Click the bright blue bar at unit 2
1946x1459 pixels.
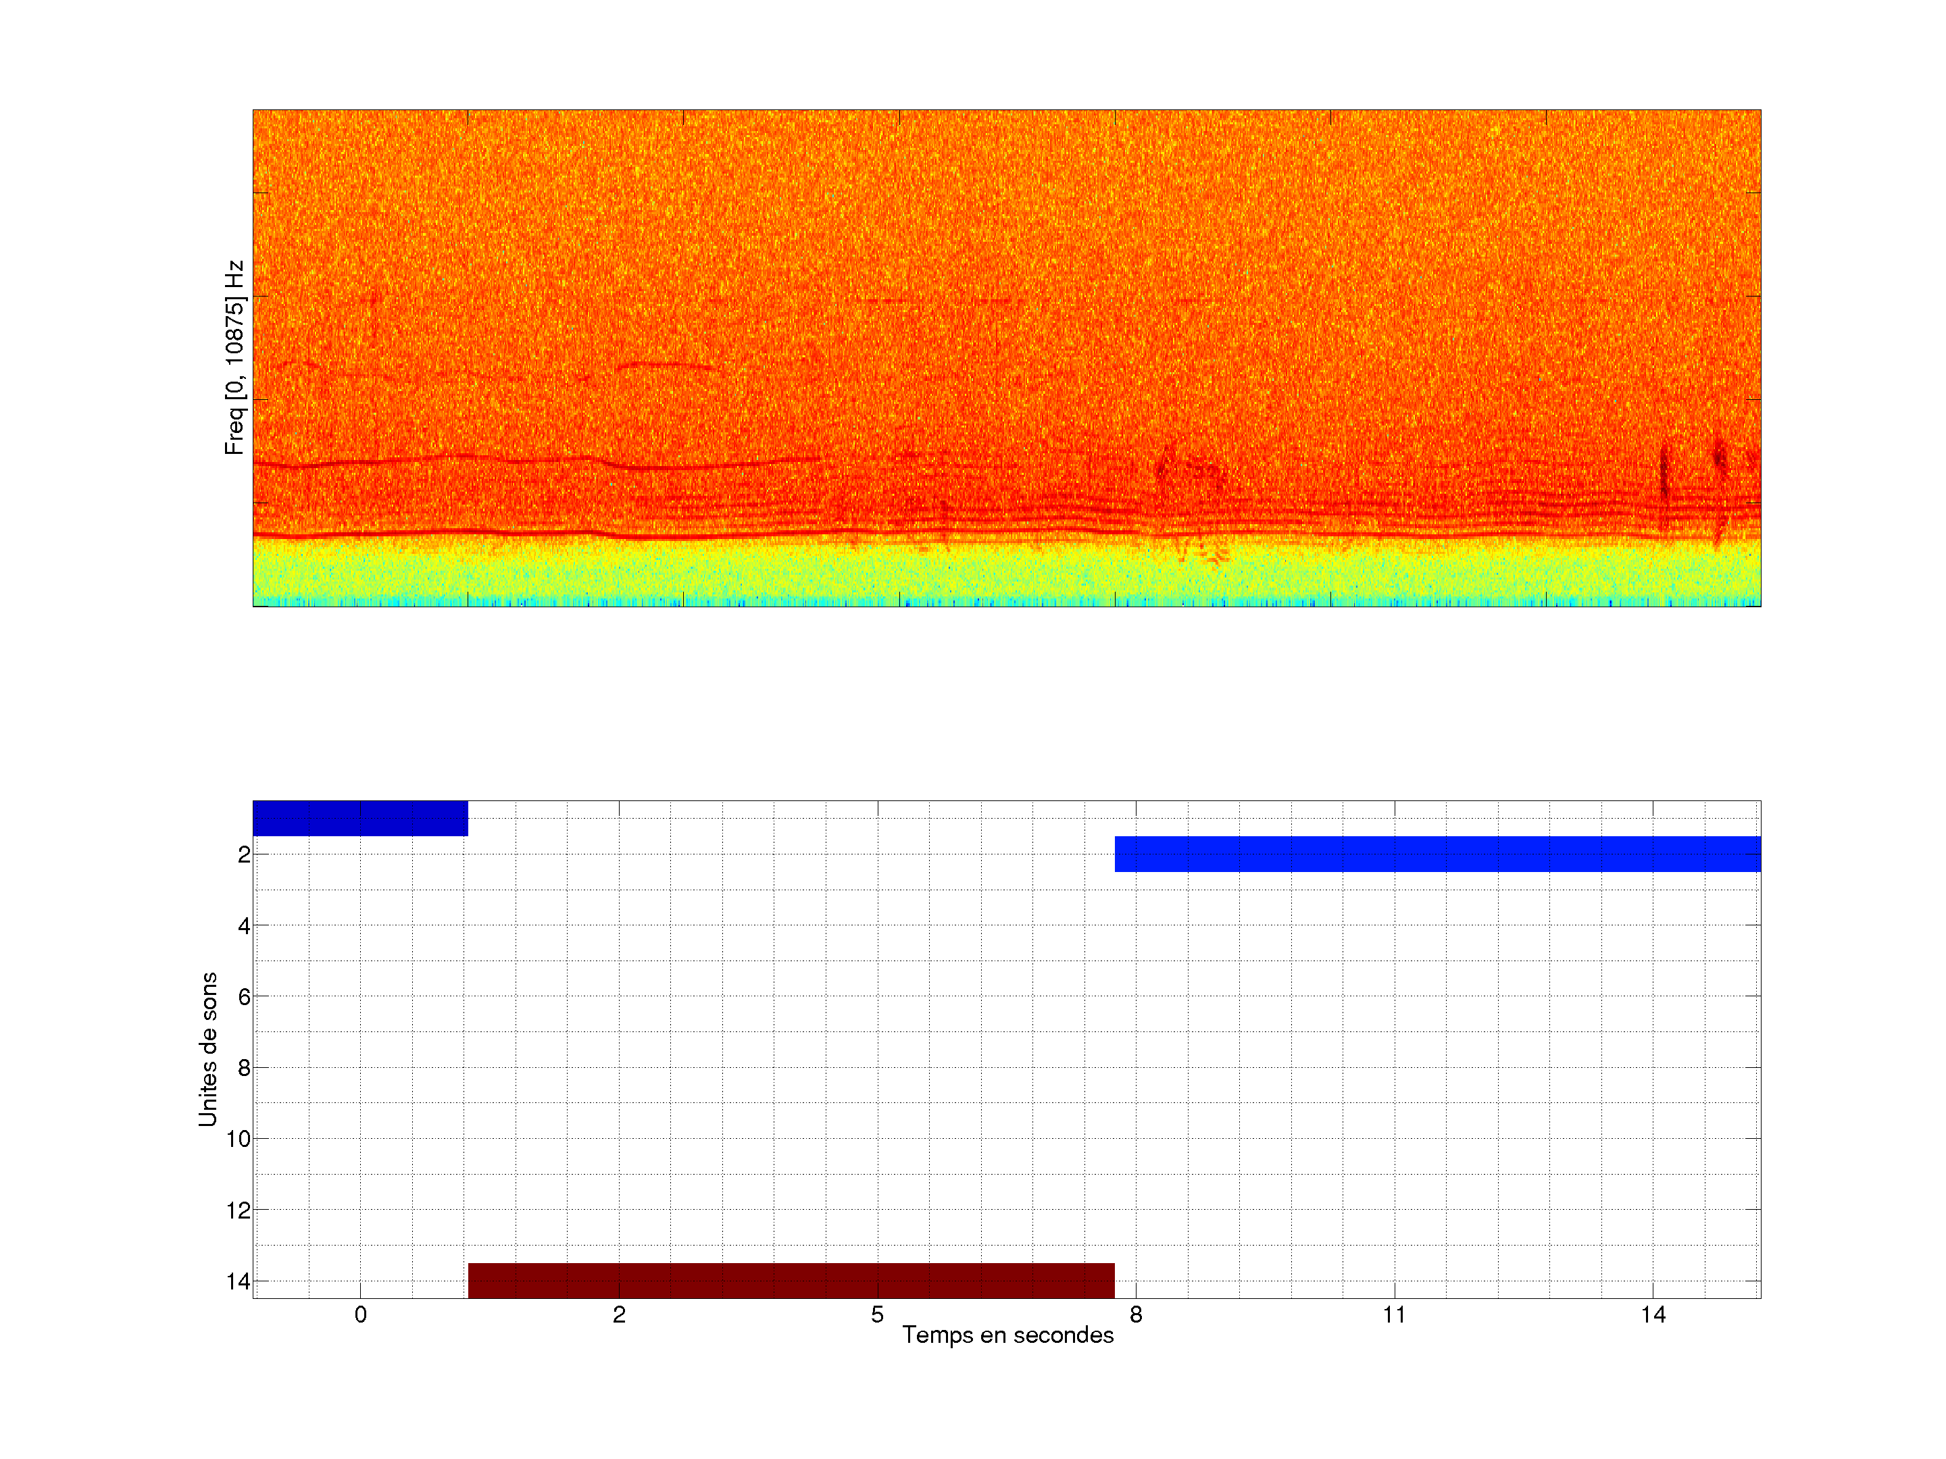click(x=1437, y=854)
